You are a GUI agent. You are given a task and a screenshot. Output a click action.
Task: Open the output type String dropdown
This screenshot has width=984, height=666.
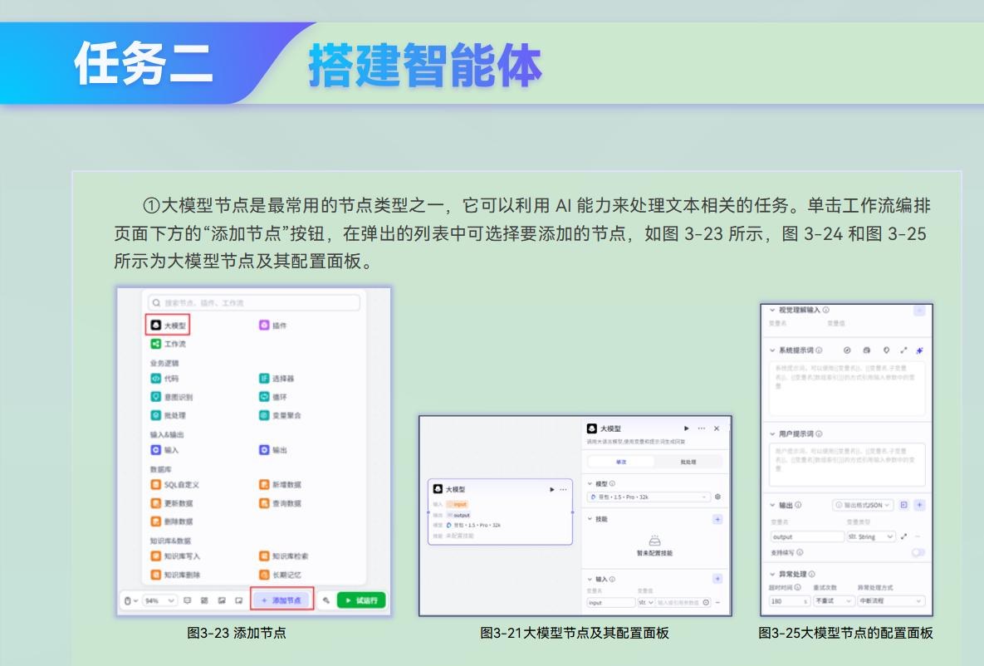coord(871,536)
